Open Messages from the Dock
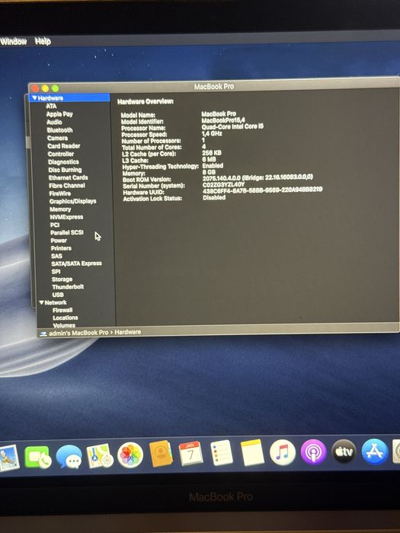Viewport: 400px width, 533px height. click(69, 456)
